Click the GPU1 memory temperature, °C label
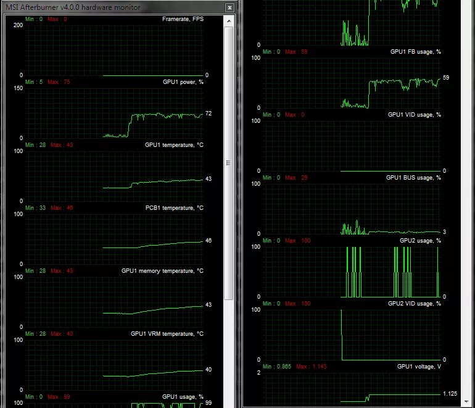 [x=162, y=271]
